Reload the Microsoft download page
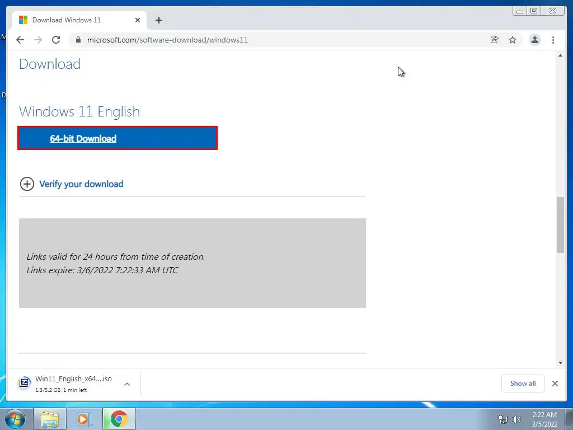This screenshot has width=573, height=430. tap(56, 40)
